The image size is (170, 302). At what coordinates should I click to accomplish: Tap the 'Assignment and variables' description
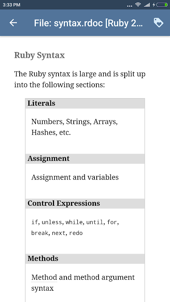(x=75, y=177)
